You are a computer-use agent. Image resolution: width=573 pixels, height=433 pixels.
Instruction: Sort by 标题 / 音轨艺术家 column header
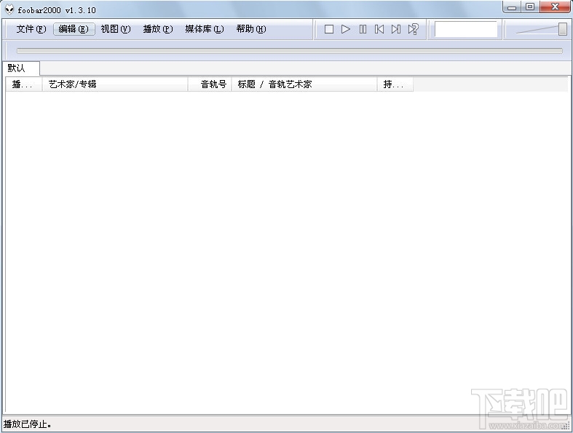304,84
